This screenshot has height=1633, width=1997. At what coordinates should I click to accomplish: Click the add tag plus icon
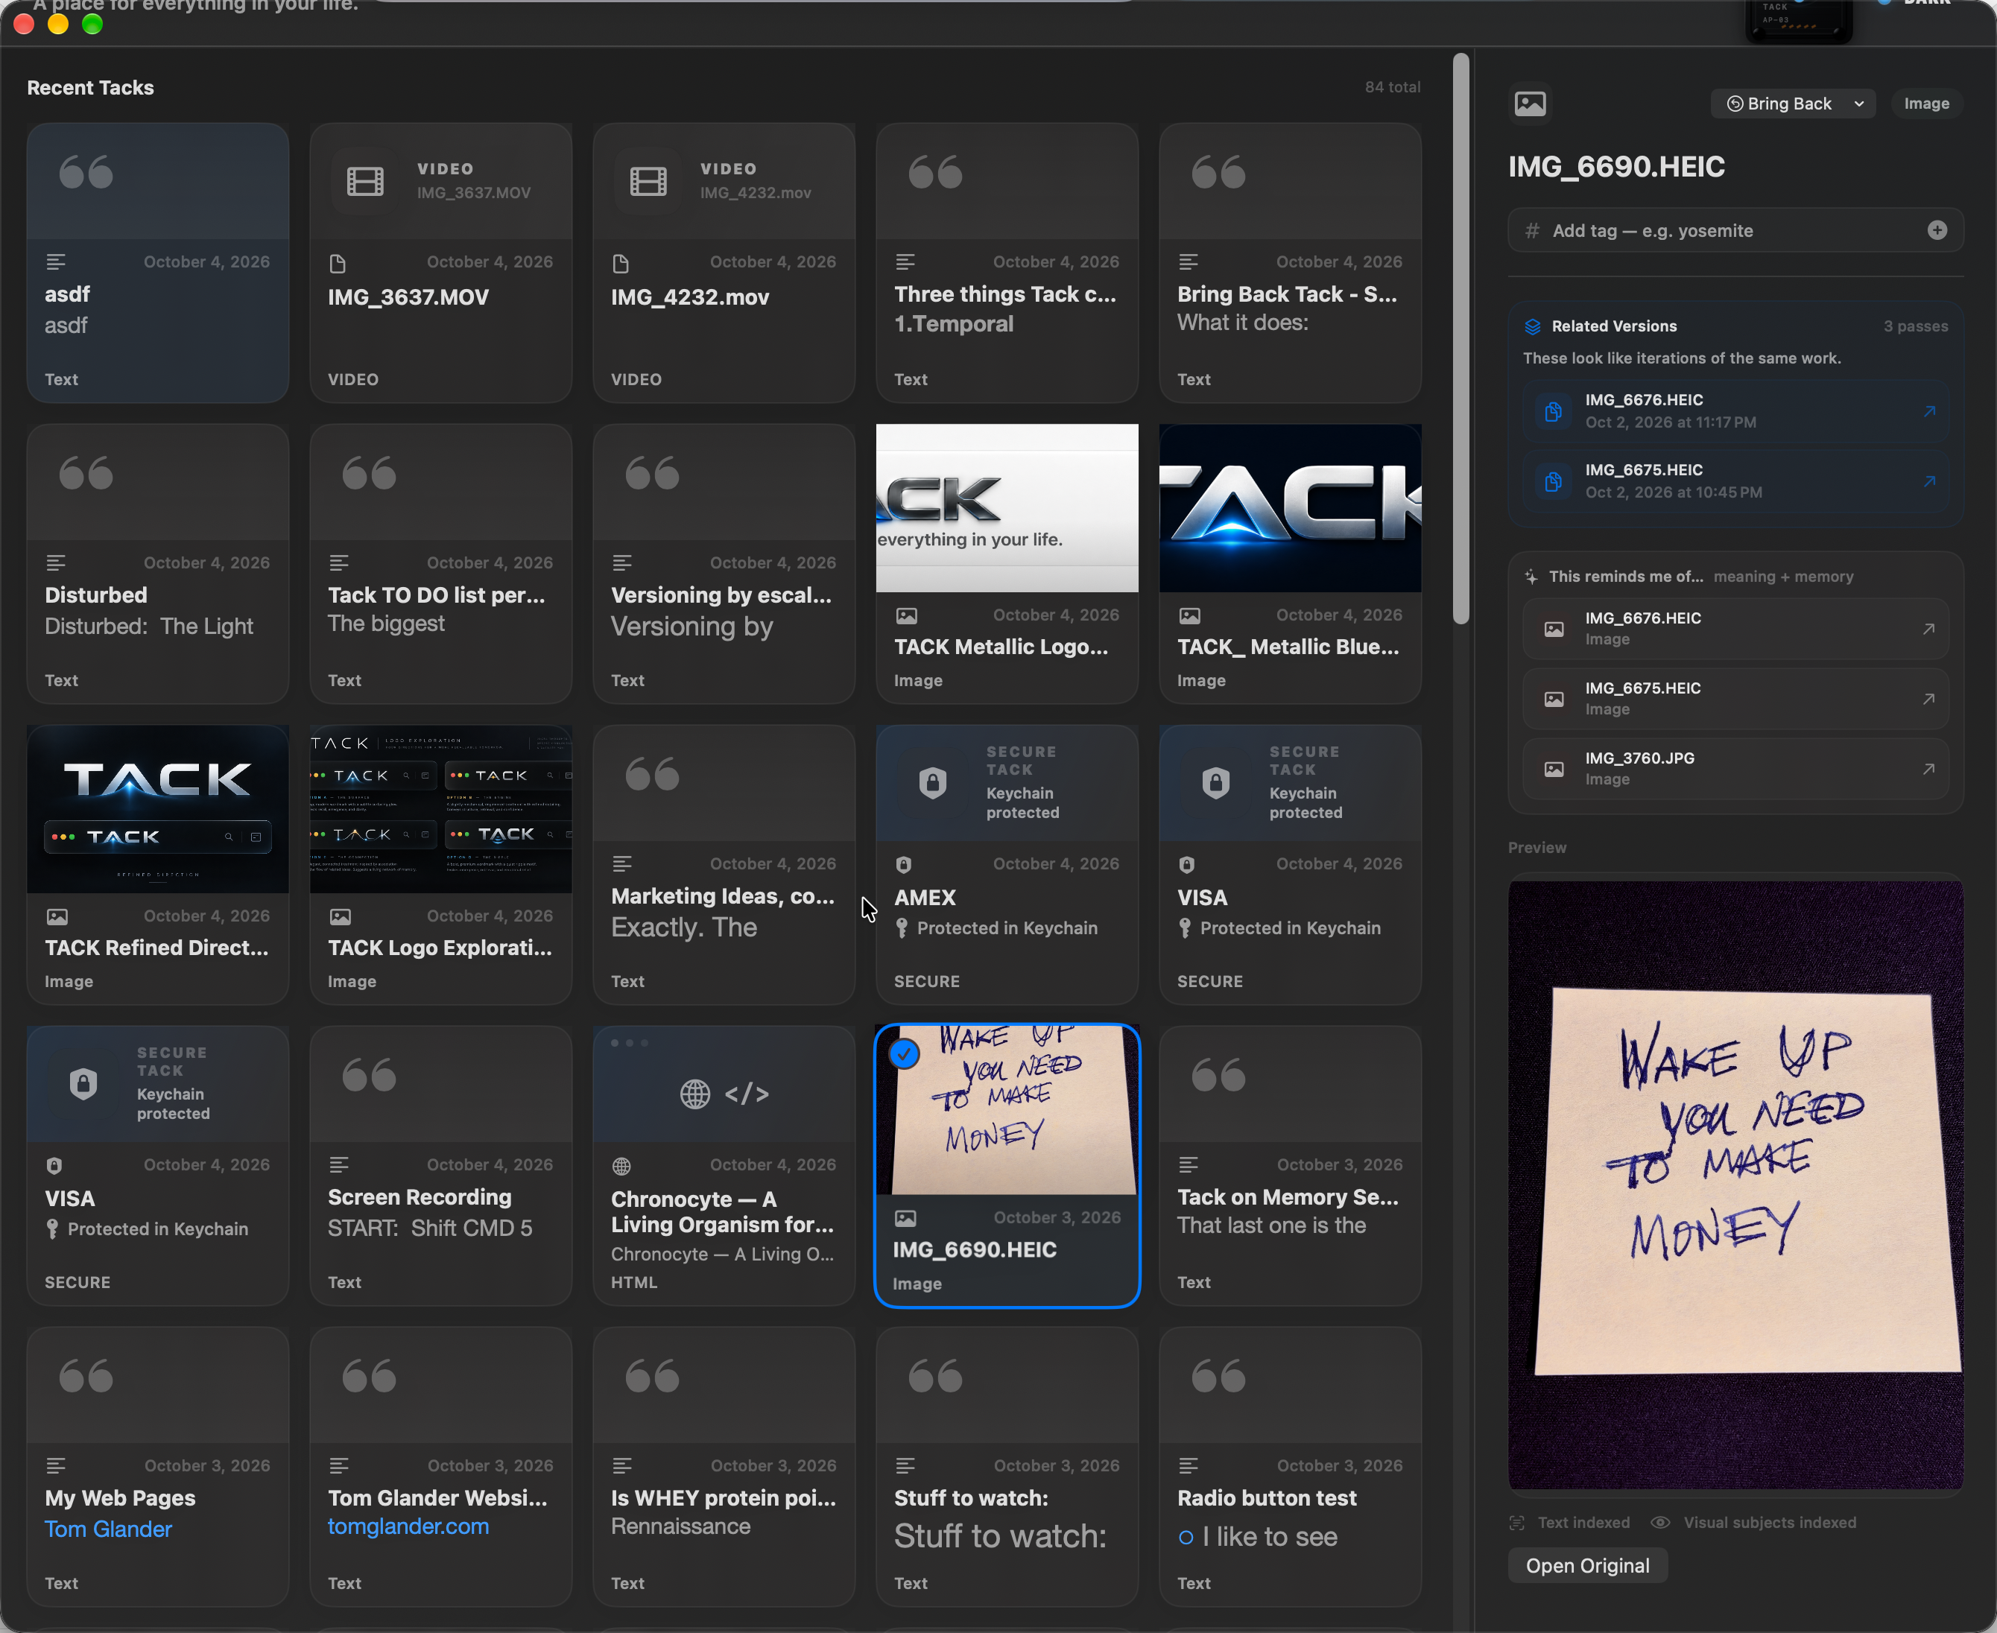point(1937,230)
